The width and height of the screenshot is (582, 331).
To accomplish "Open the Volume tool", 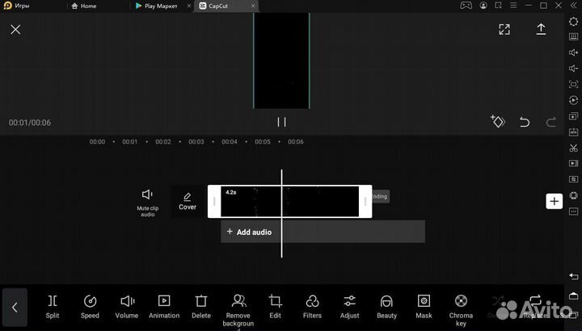I will (127, 306).
